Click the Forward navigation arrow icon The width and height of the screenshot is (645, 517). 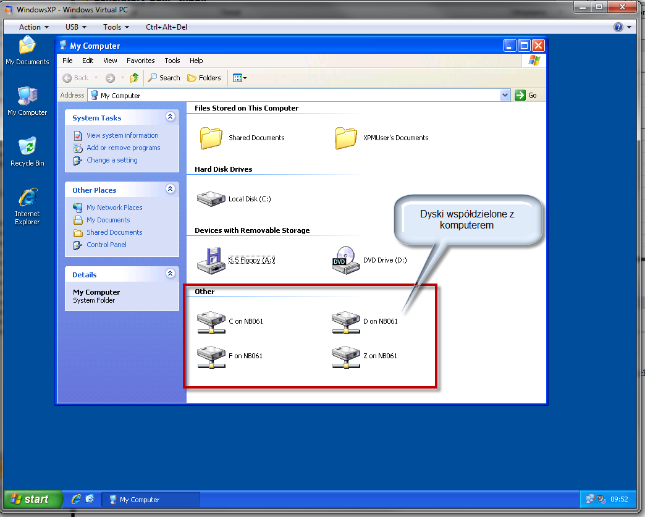tap(110, 78)
